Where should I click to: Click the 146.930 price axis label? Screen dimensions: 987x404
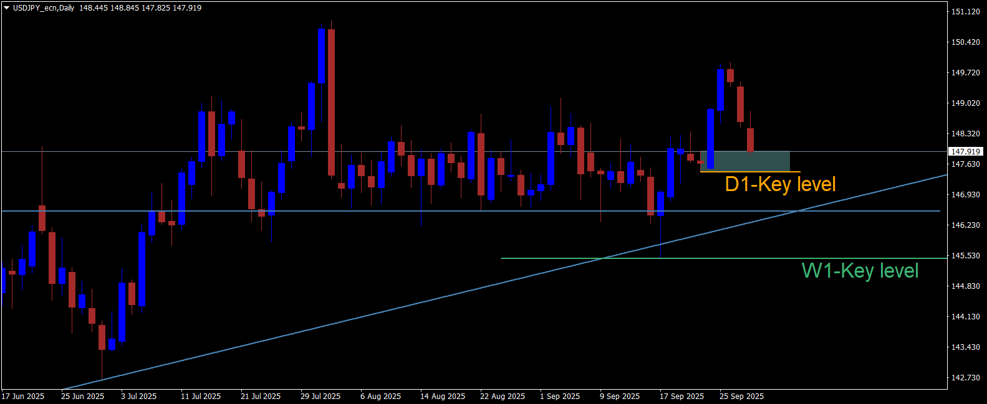[965, 195]
